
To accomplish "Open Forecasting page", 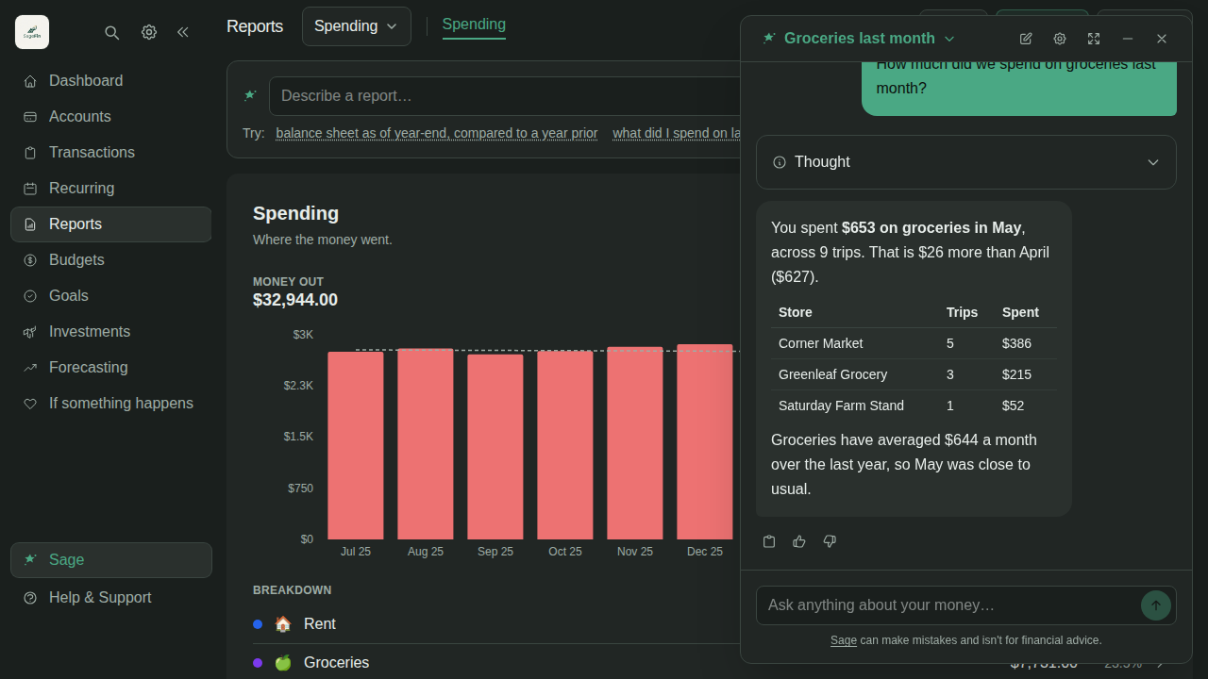I will [x=111, y=368].
